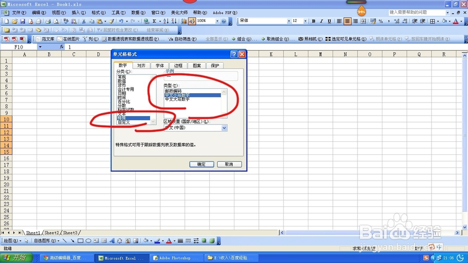Insert AutoSum sigma function

[154, 21]
